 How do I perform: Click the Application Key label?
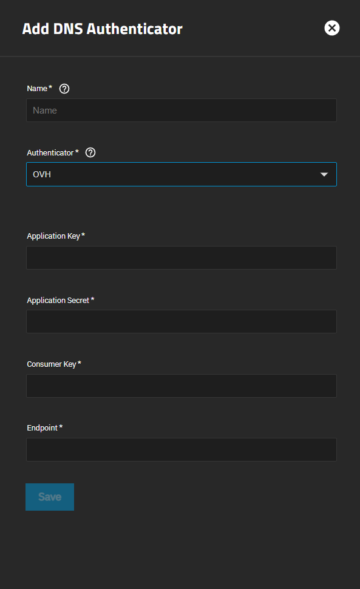coord(53,236)
